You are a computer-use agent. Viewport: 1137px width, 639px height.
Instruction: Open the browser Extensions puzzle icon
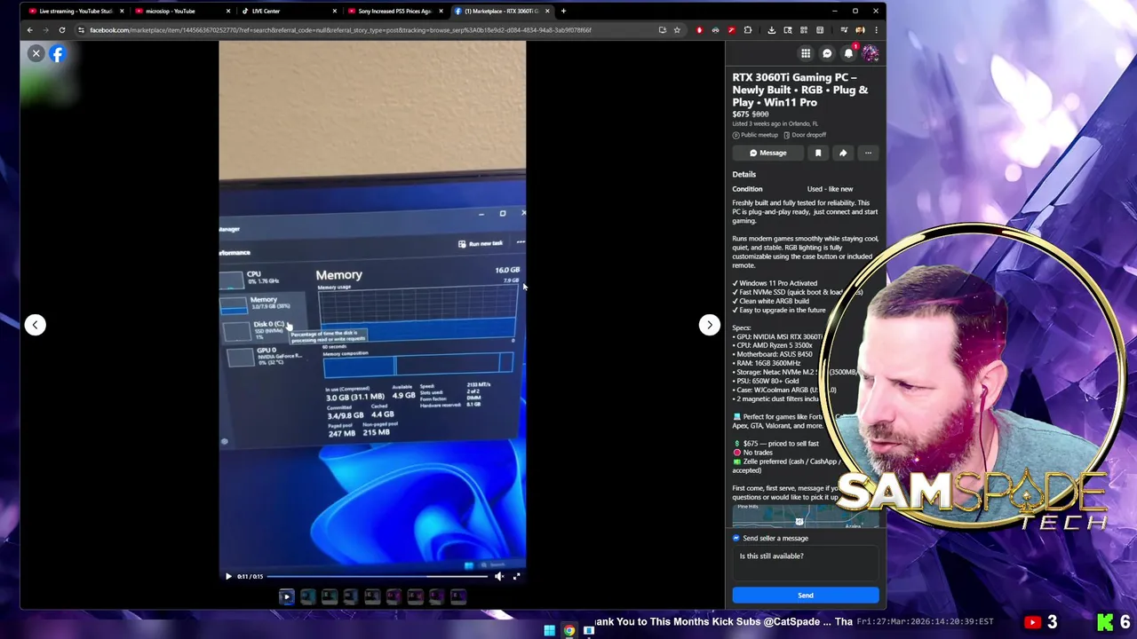tap(748, 30)
